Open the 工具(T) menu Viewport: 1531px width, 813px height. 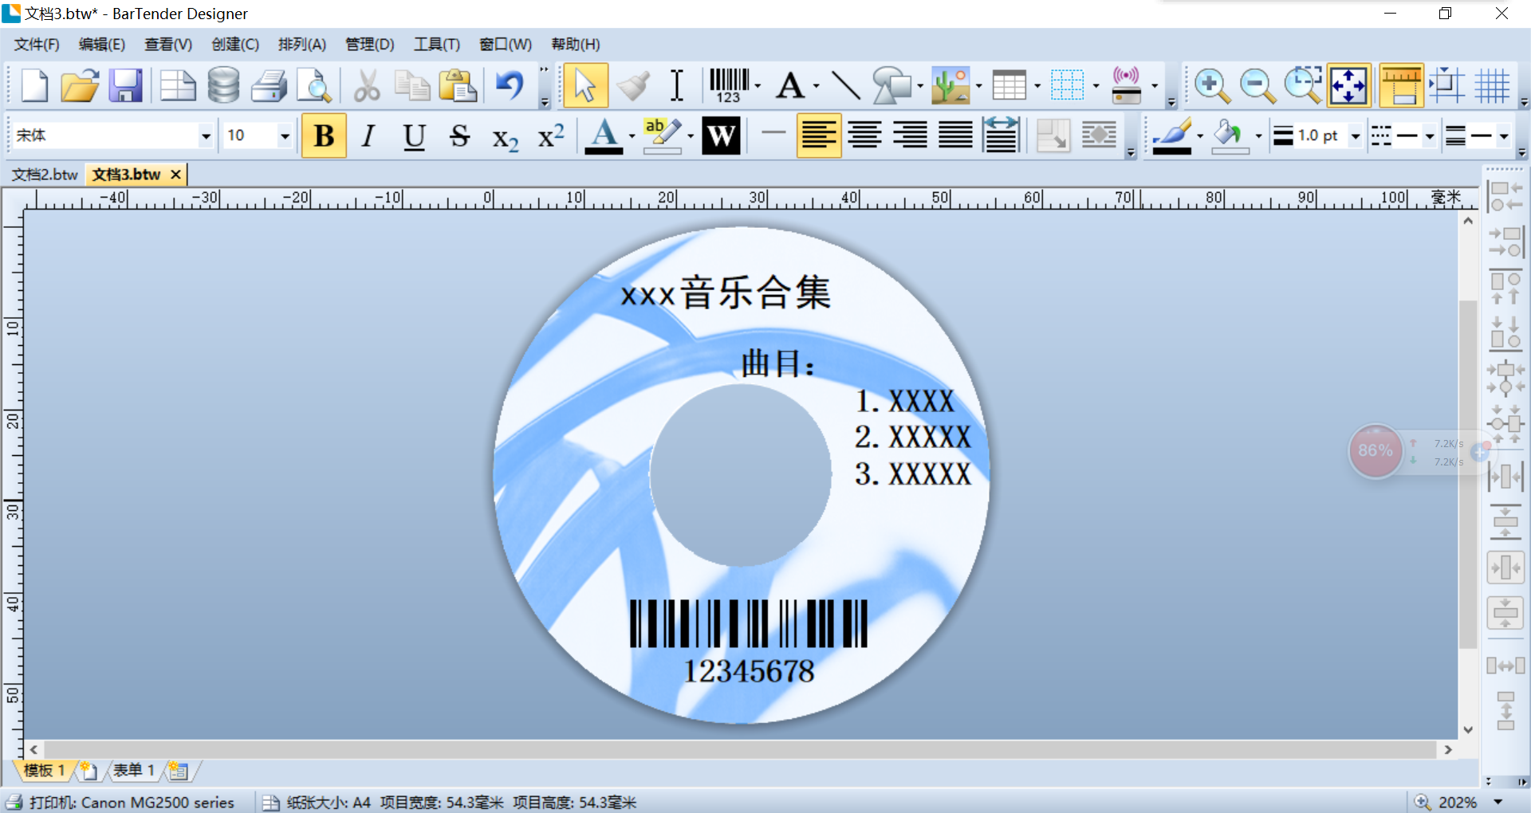point(436,45)
